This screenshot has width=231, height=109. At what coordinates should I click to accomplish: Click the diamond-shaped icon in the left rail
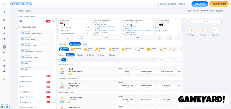[4, 47]
